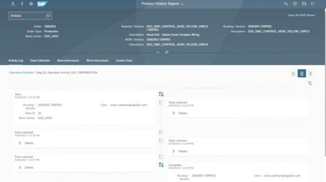Open the Product History Report title dropdown
This screenshot has width=326, height=182.
point(163,4)
